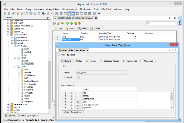Click the Alter save icon in dialog
Screen dimensions: 184x123
tap(59, 55)
